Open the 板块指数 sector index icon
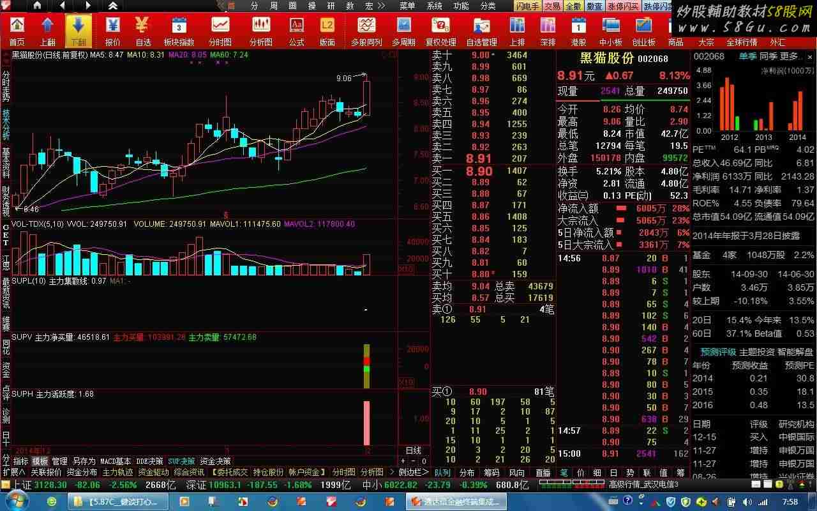 tap(179, 31)
